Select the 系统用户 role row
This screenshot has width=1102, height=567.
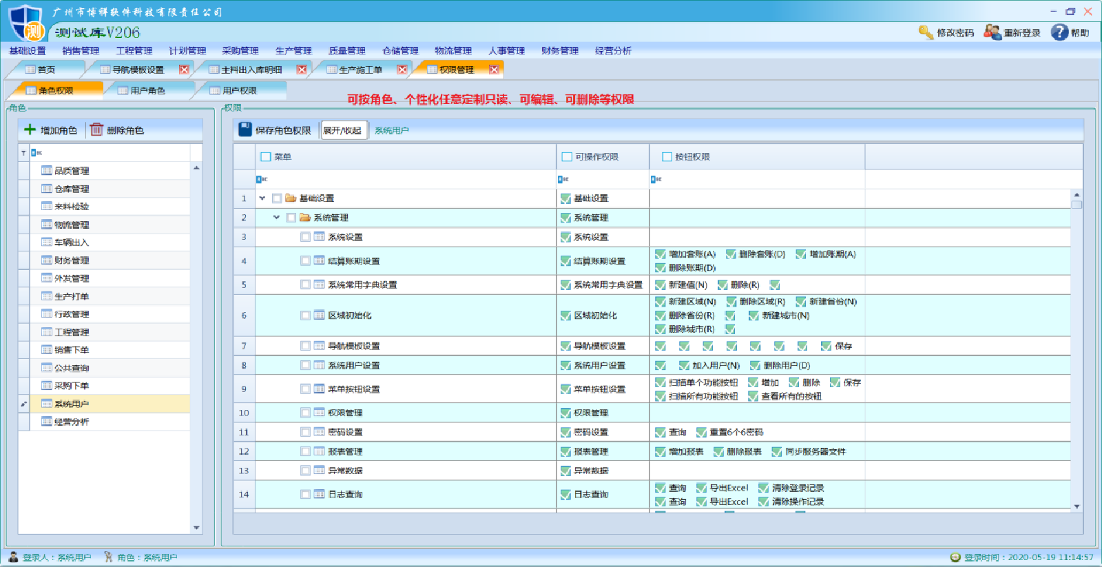[110, 404]
